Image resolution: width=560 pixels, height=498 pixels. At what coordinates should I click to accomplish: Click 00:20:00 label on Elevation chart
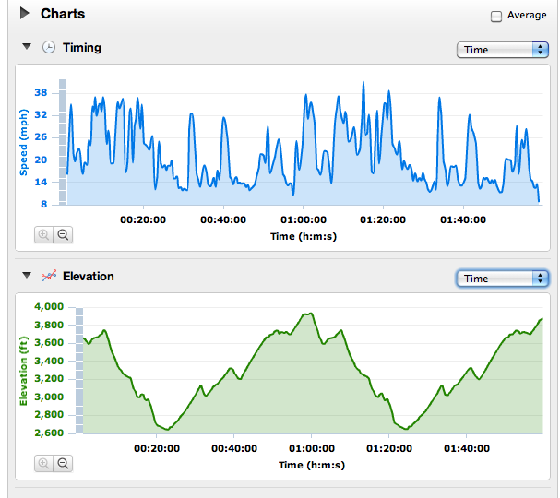tap(157, 448)
